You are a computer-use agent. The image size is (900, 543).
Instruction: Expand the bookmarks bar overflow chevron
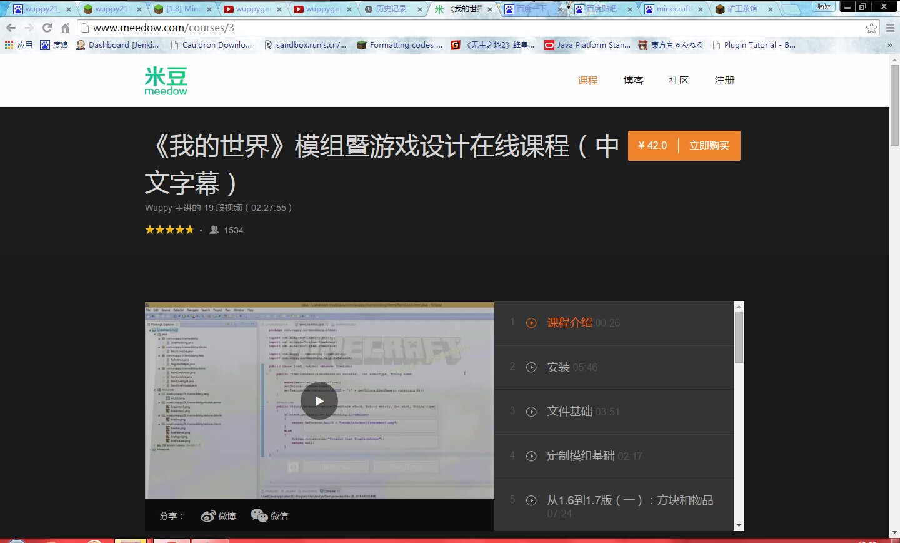coord(890,45)
